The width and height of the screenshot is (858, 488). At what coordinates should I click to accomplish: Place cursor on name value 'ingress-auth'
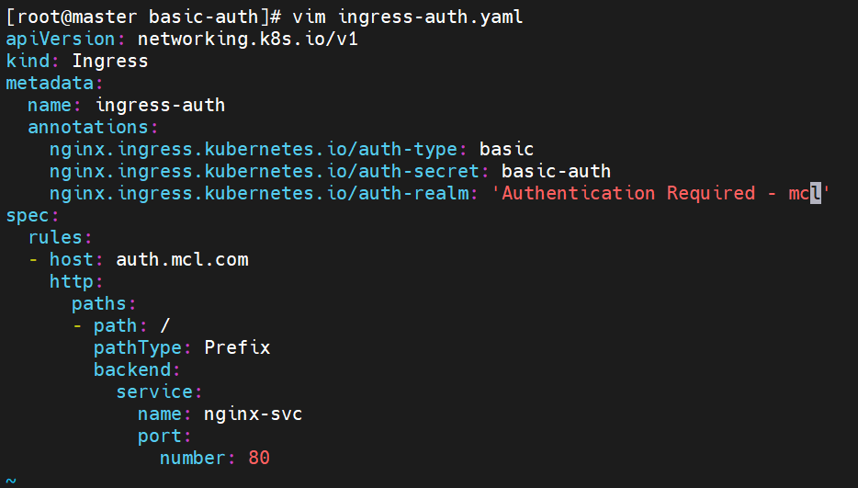(x=160, y=105)
